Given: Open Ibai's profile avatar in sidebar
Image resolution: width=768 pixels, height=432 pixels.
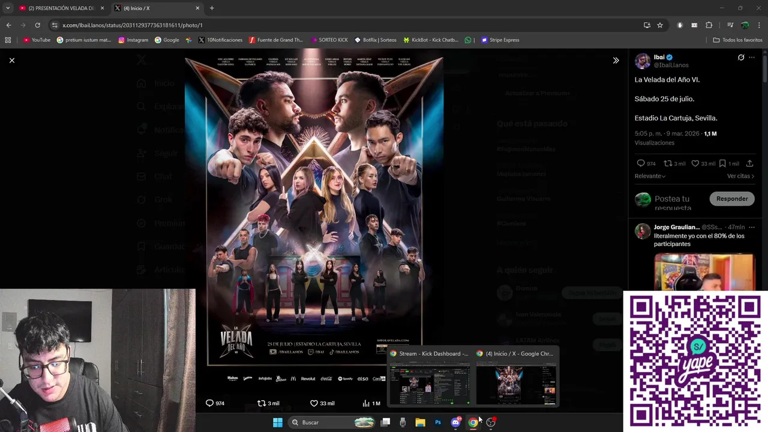Looking at the screenshot, I should (x=643, y=61).
